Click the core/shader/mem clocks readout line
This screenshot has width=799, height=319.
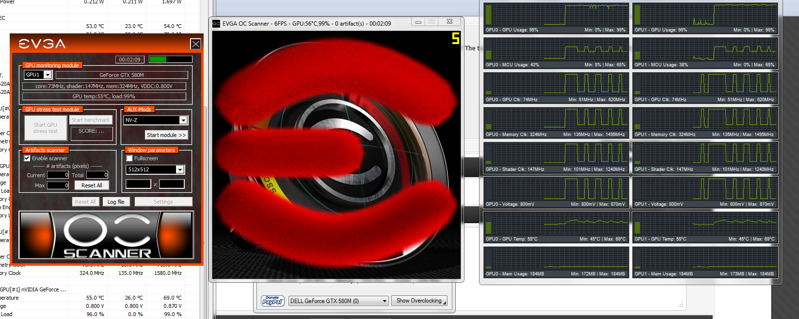[x=104, y=86]
